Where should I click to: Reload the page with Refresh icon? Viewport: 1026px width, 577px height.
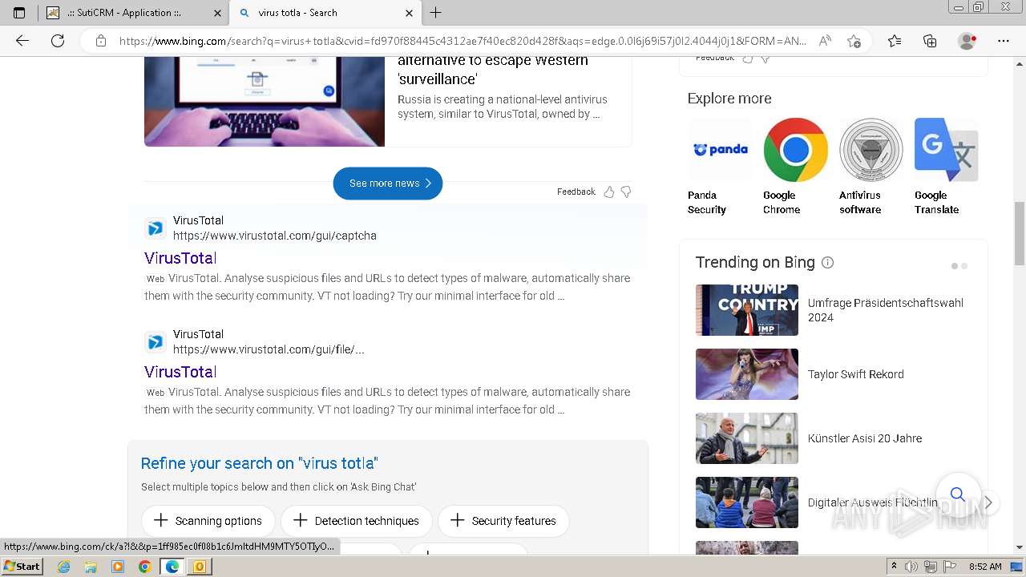coord(58,41)
